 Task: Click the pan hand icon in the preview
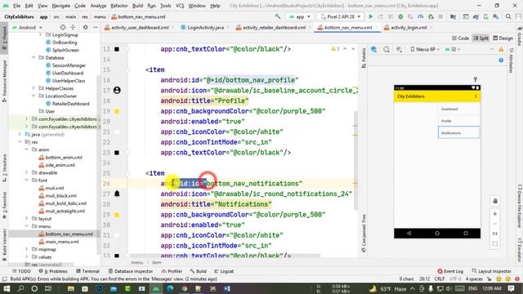pyautogui.click(x=495, y=201)
